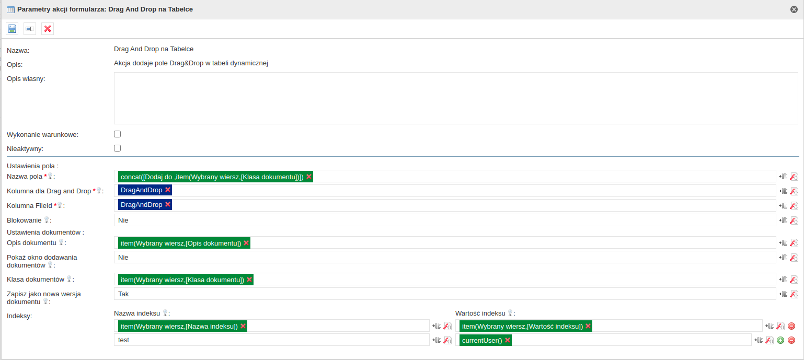The height and width of the screenshot is (360, 804).
Task: Click into the Opis własny text area
Action: tap(455, 98)
